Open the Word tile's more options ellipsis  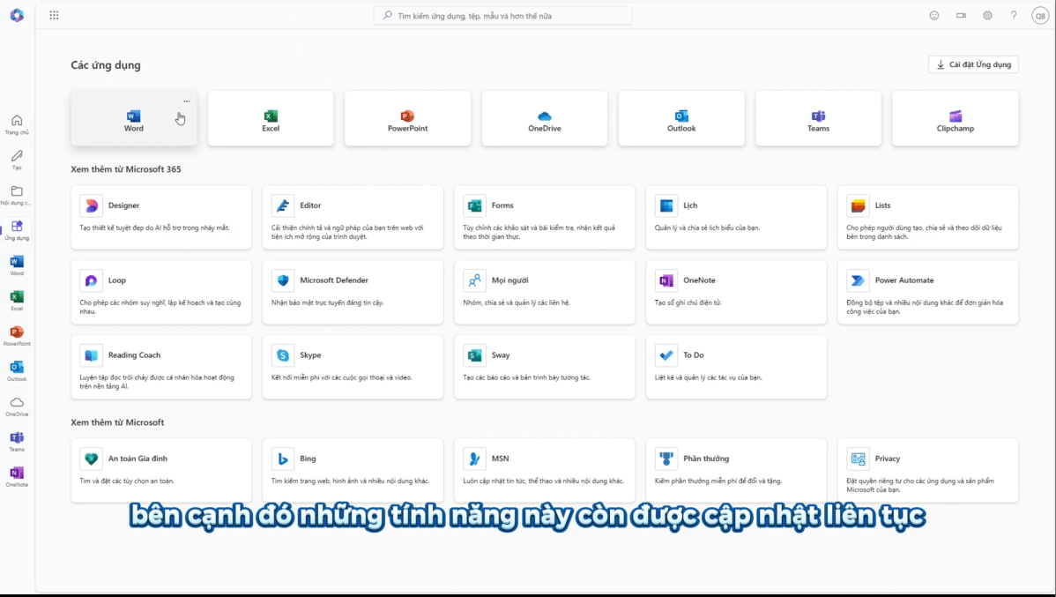(x=187, y=101)
